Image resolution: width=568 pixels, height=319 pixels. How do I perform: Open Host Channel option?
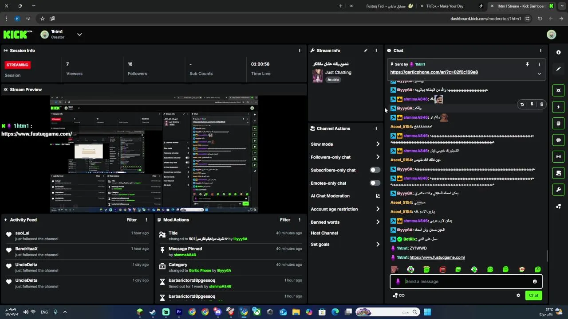tap(324, 233)
